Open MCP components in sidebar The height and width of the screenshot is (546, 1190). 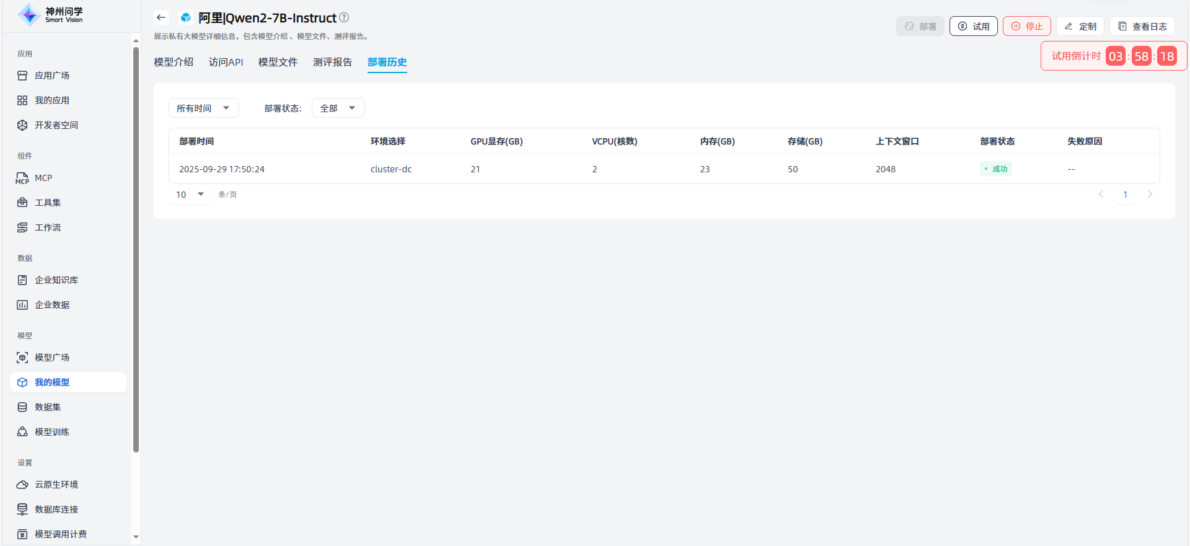click(43, 178)
